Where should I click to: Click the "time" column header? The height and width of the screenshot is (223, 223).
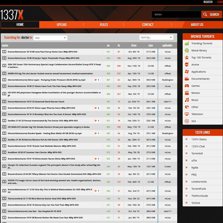(x=134, y=46)
